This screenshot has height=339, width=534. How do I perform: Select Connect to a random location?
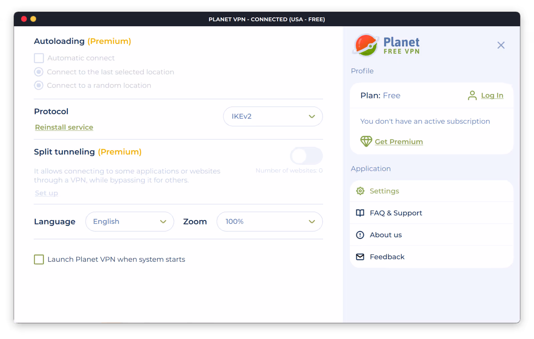39,86
